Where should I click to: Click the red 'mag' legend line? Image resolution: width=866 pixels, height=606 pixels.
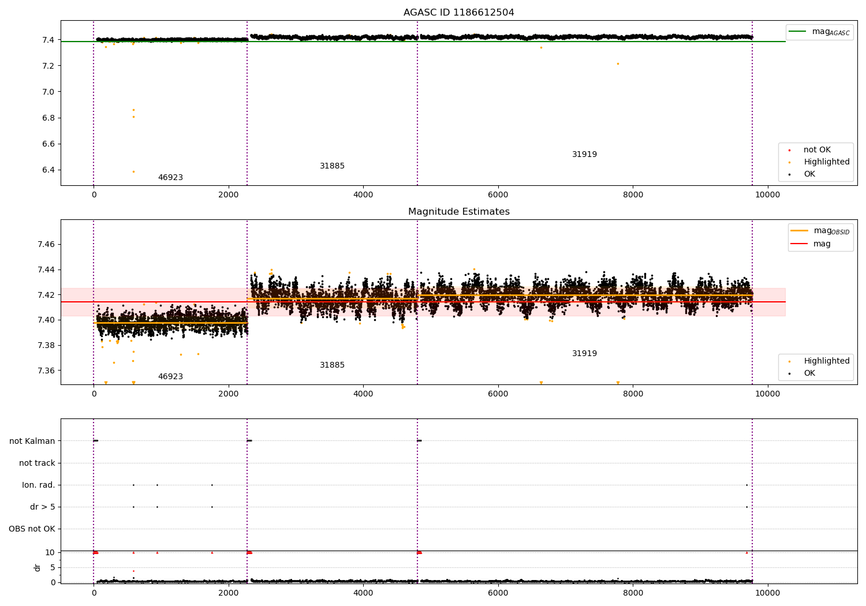[799, 244]
